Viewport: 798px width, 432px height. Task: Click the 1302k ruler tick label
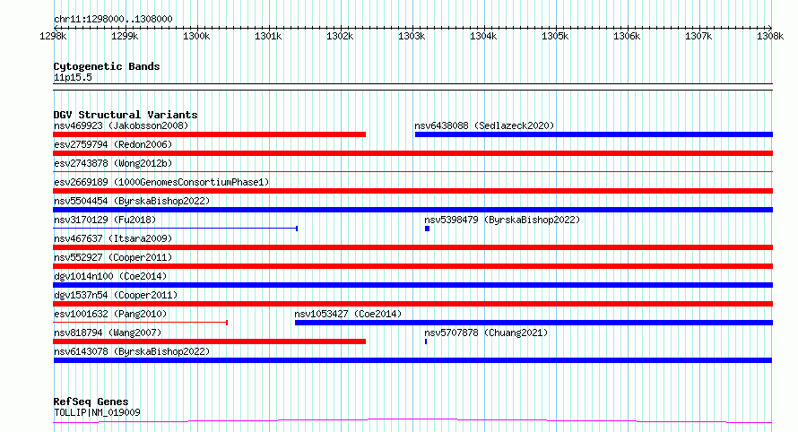coord(340,36)
